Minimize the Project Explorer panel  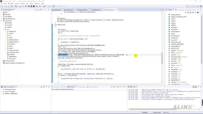(x=46, y=10)
